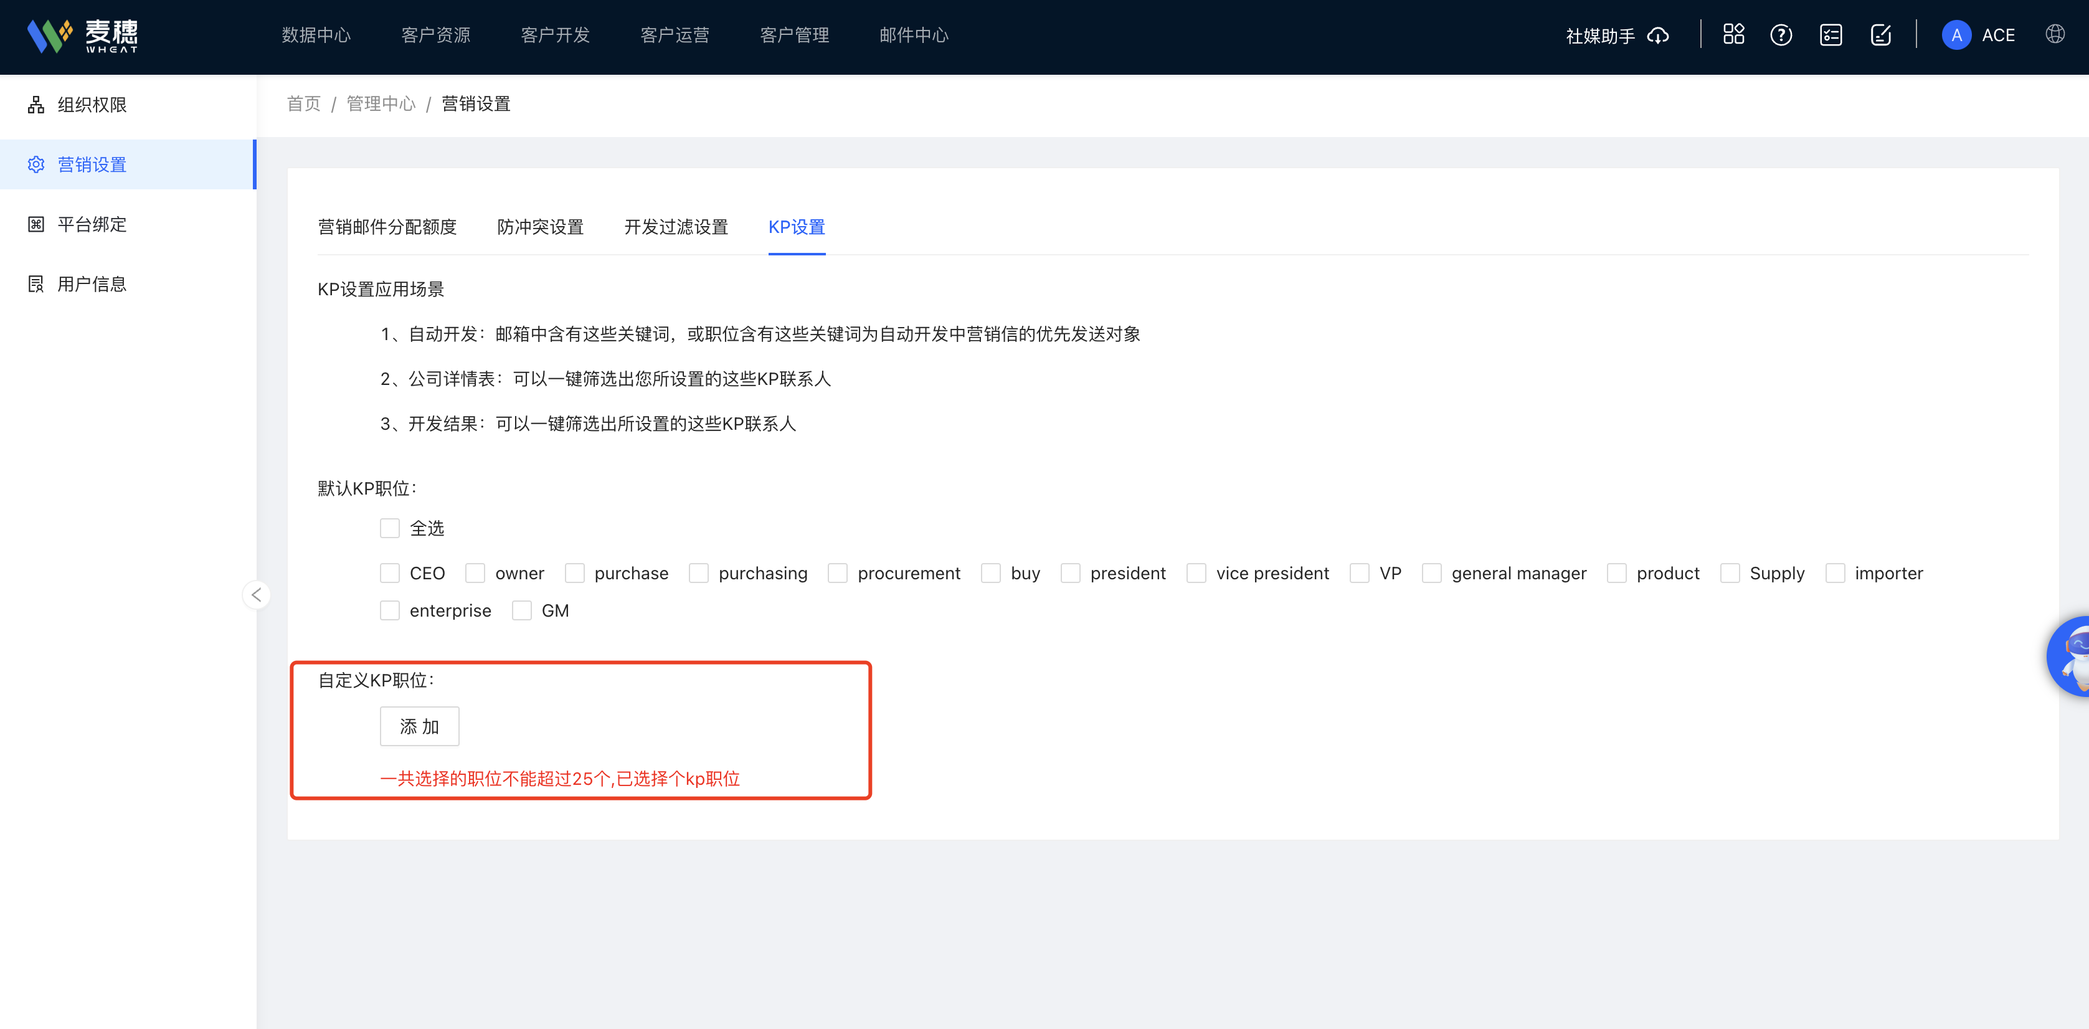Click the 组织权限 hierarchy icon

click(x=36, y=105)
